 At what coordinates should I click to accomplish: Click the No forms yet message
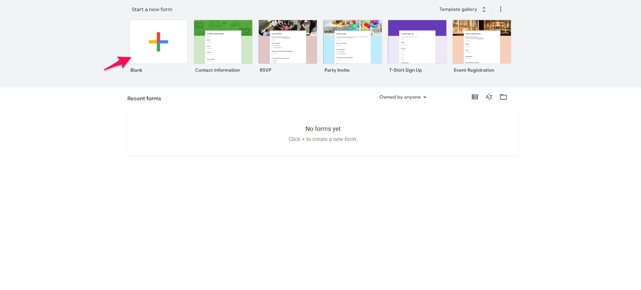coord(323,129)
